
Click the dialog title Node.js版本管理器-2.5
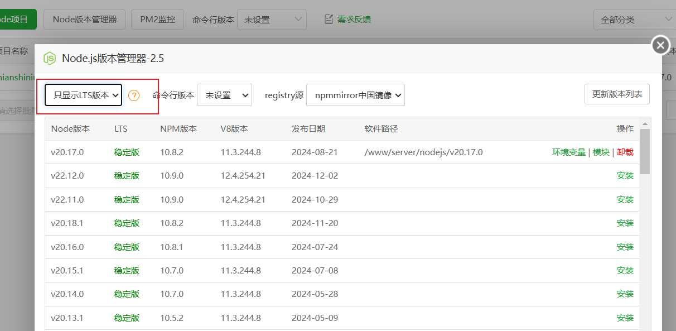pyautogui.click(x=113, y=58)
